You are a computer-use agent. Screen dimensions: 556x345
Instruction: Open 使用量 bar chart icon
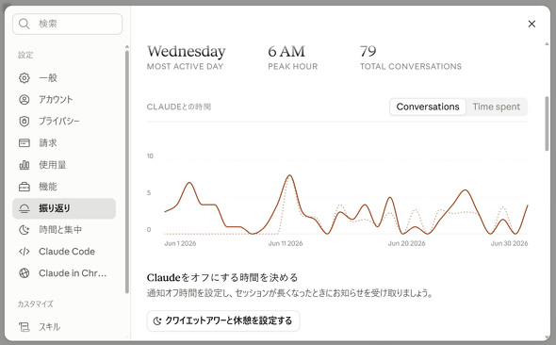[25, 165]
